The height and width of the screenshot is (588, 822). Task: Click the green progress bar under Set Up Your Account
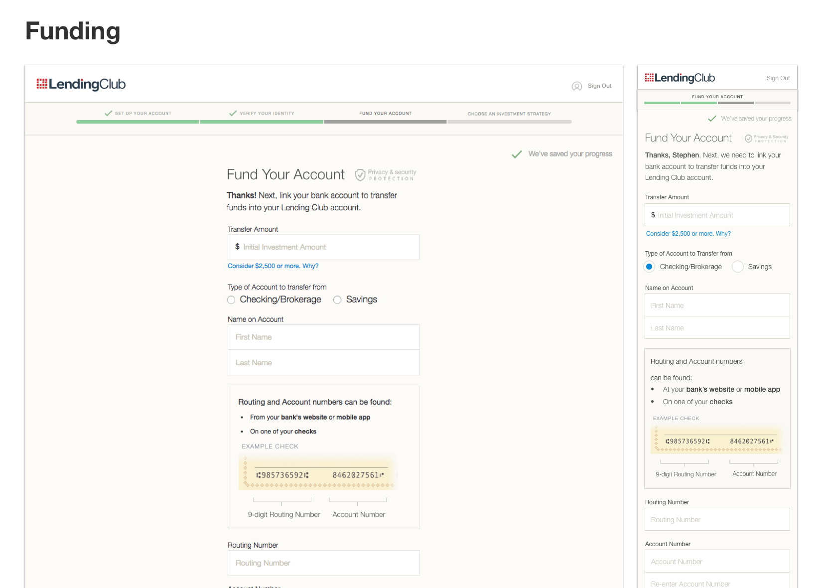click(137, 122)
